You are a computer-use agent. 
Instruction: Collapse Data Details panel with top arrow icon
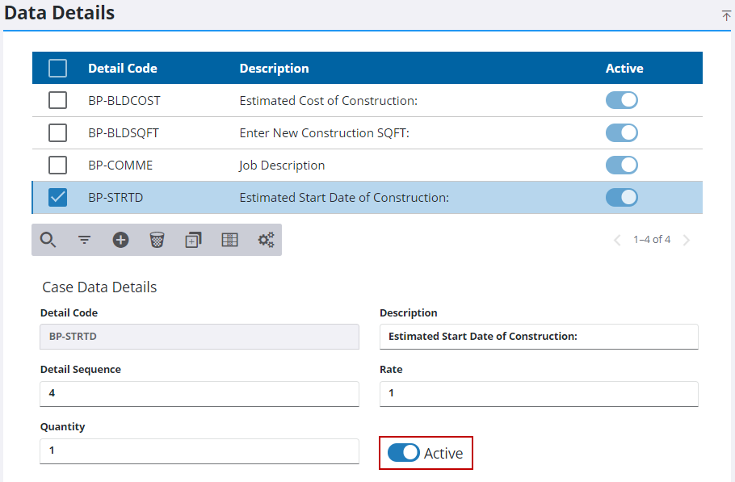click(726, 16)
